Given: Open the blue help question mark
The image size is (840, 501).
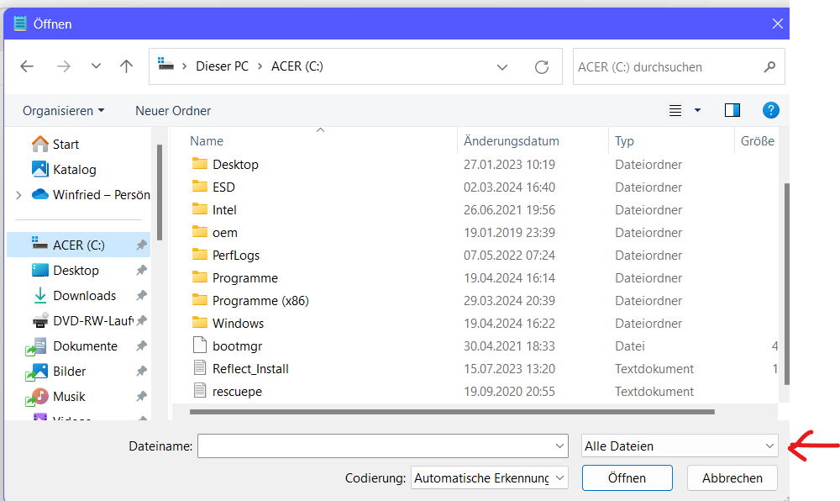Looking at the screenshot, I should point(770,110).
